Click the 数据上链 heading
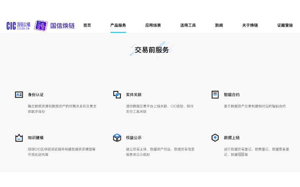The height and width of the screenshot is (187, 300). click(x=232, y=138)
